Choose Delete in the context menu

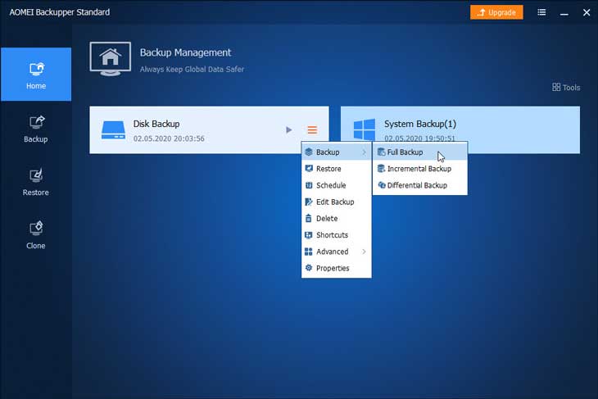pyautogui.click(x=337, y=219)
